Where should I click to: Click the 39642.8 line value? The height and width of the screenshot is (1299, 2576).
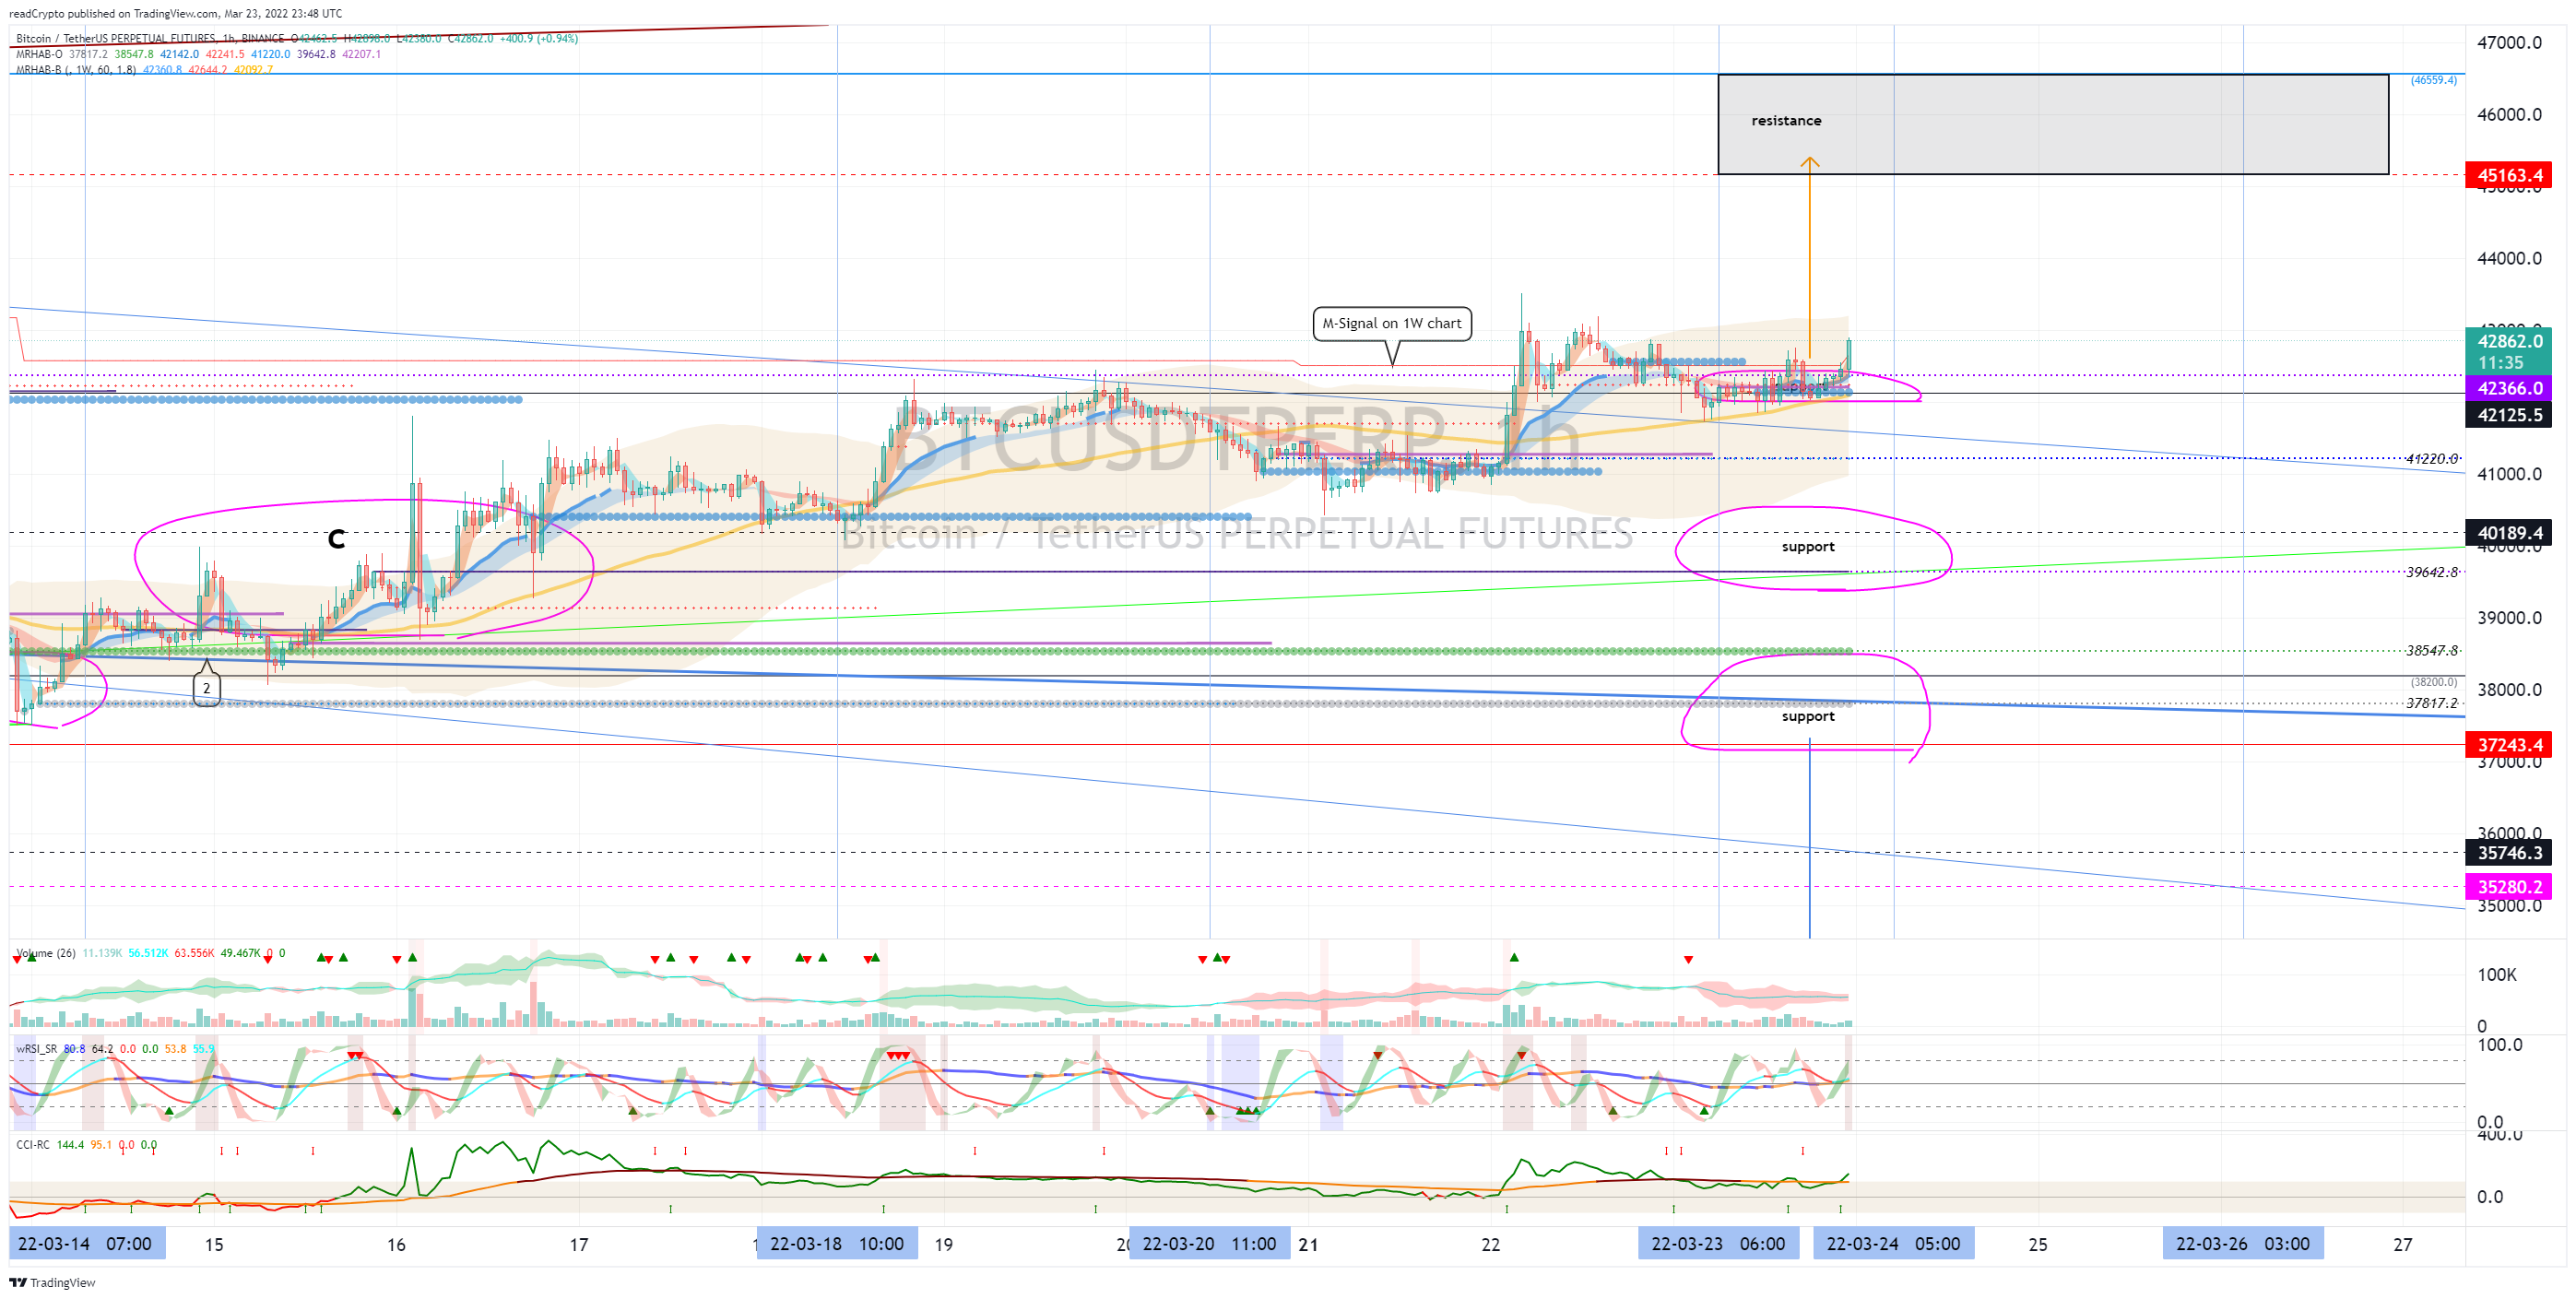(x=2431, y=572)
